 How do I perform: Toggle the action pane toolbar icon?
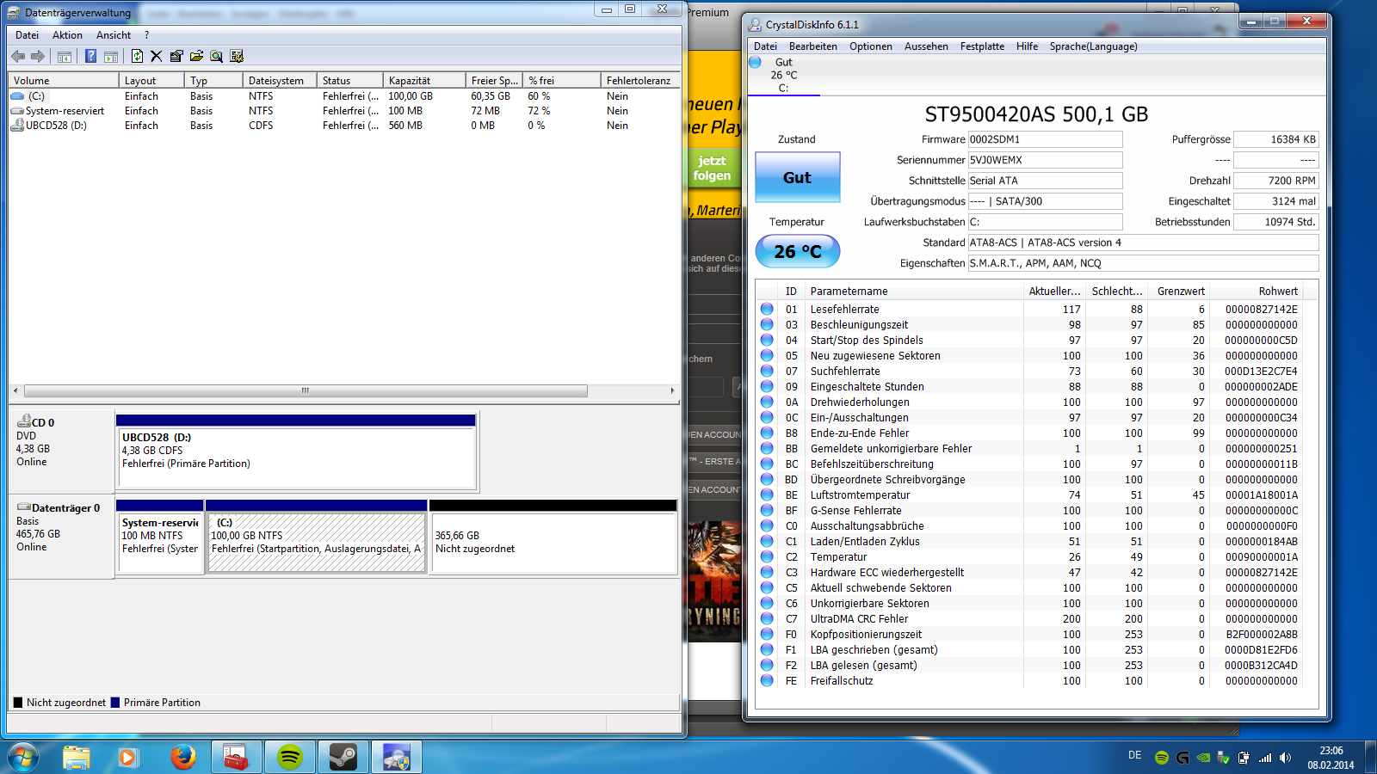pos(111,56)
